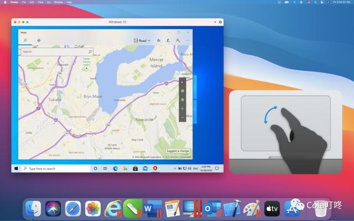Click the ENG language indicator
Image resolution: width=354 pixels, height=221 pixels.
coord(195,169)
